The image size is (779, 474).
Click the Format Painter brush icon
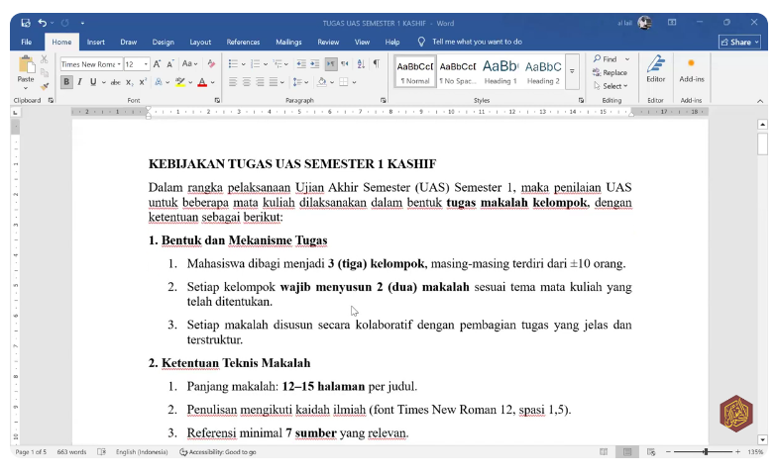(x=45, y=87)
